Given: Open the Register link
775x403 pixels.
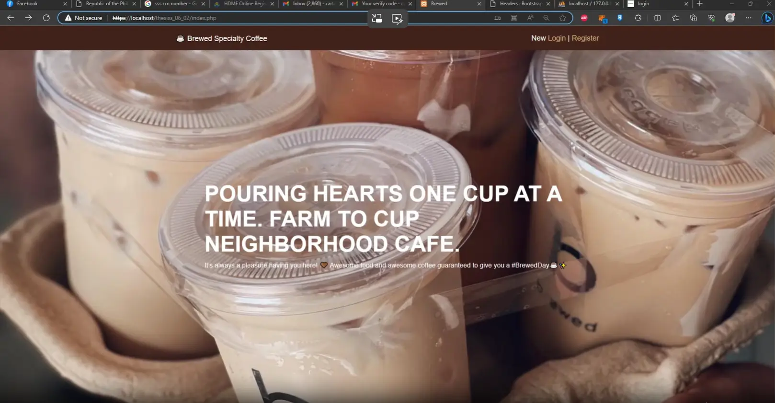Looking at the screenshot, I should [x=585, y=38].
